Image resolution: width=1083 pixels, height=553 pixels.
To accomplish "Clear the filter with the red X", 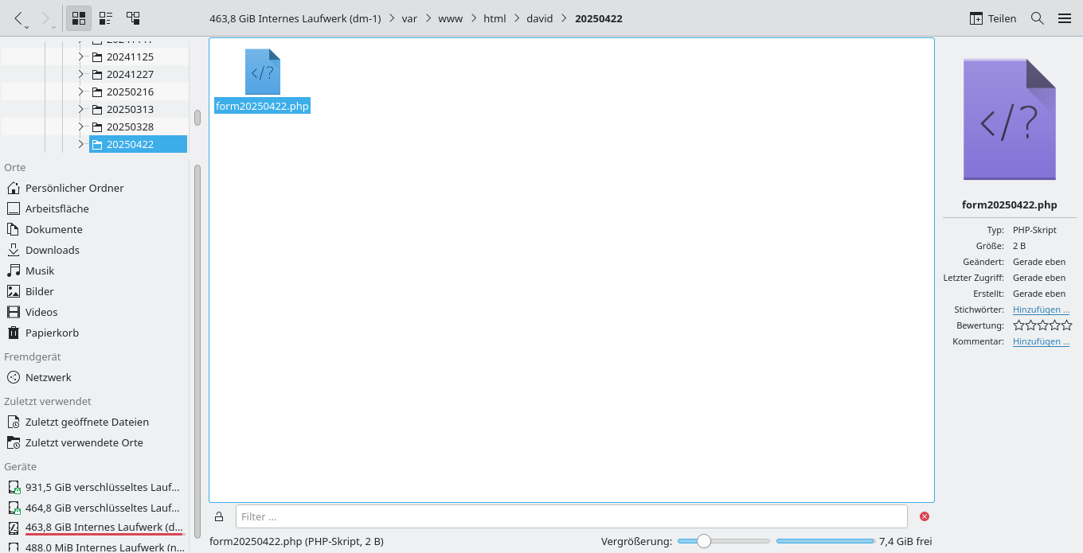I will [924, 516].
